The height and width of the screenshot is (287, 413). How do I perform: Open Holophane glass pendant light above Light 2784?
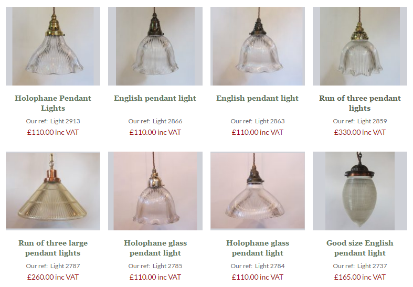258,248
